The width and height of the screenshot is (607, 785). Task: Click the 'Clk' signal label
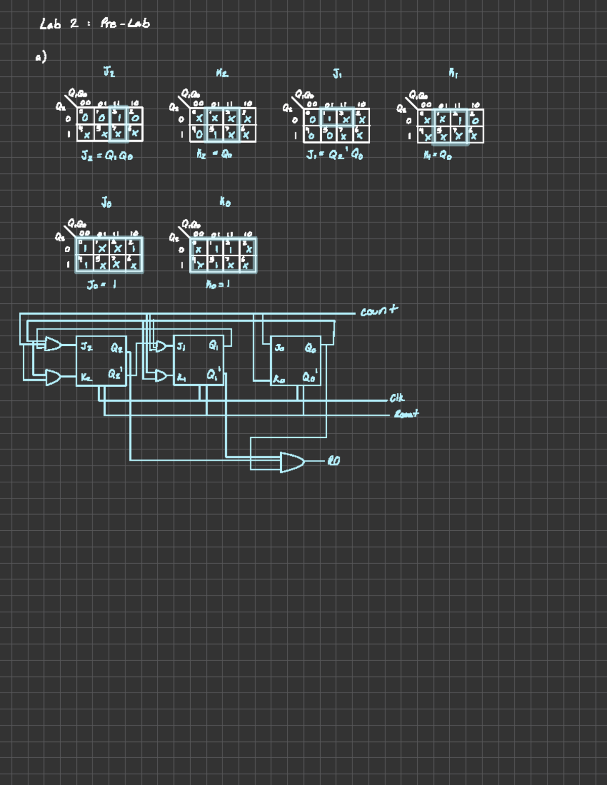(397, 398)
